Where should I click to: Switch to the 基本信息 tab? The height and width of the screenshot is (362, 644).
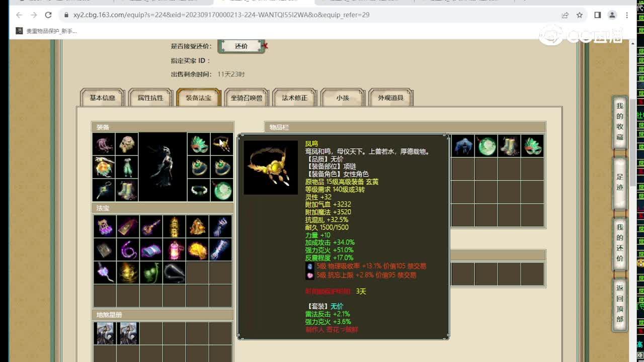point(102,98)
